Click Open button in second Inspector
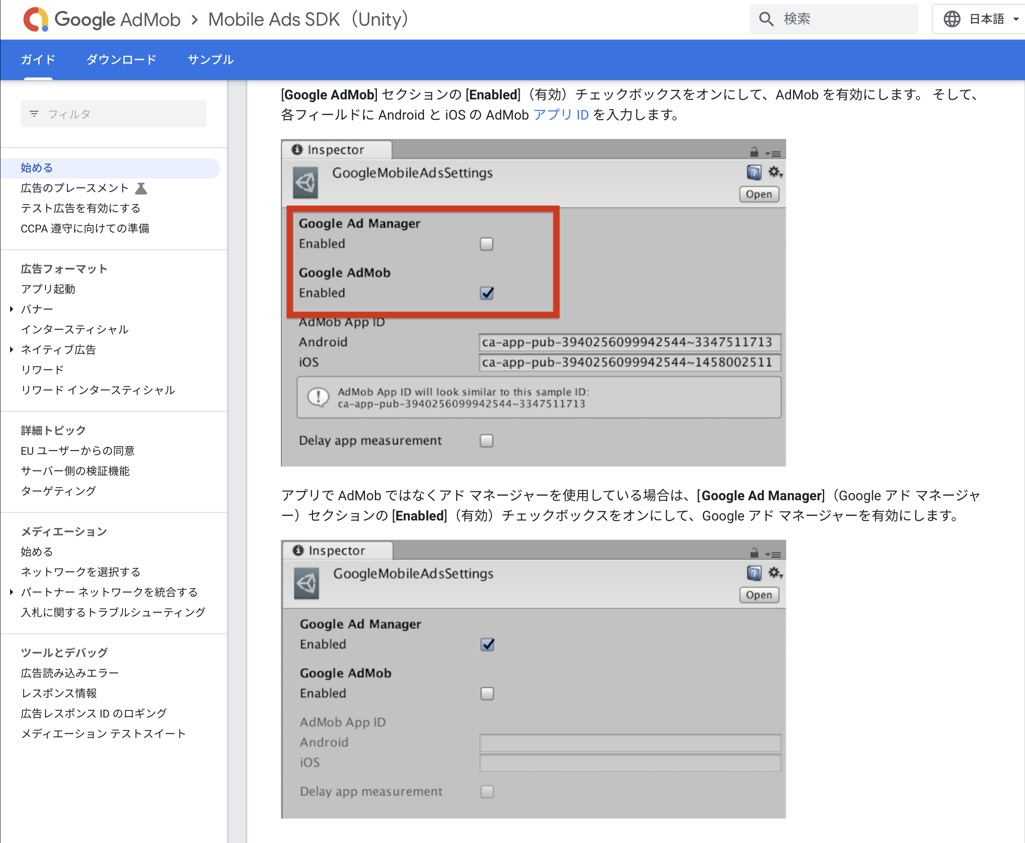 (759, 595)
